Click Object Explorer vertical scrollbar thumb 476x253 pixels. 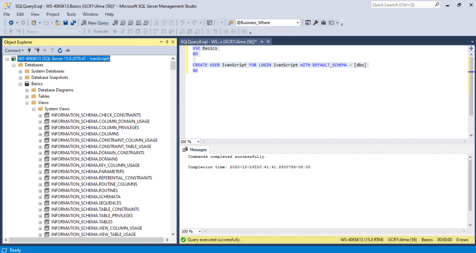(173, 66)
